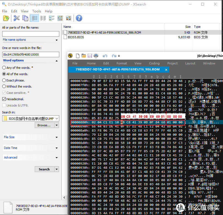
Task: Click hex row at offset 00000880h
Action: pos(128,123)
